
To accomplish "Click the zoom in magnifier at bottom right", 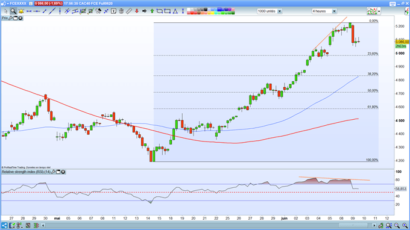I will [405, 225].
